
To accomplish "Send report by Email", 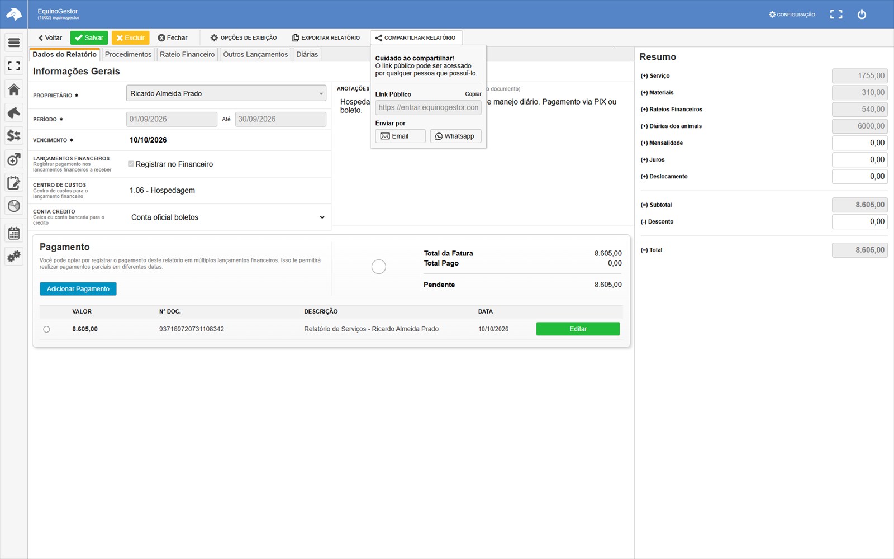I will click(400, 136).
